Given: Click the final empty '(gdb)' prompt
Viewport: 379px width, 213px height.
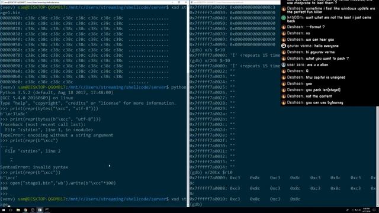Looking at the screenshot, I should click(x=196, y=204).
